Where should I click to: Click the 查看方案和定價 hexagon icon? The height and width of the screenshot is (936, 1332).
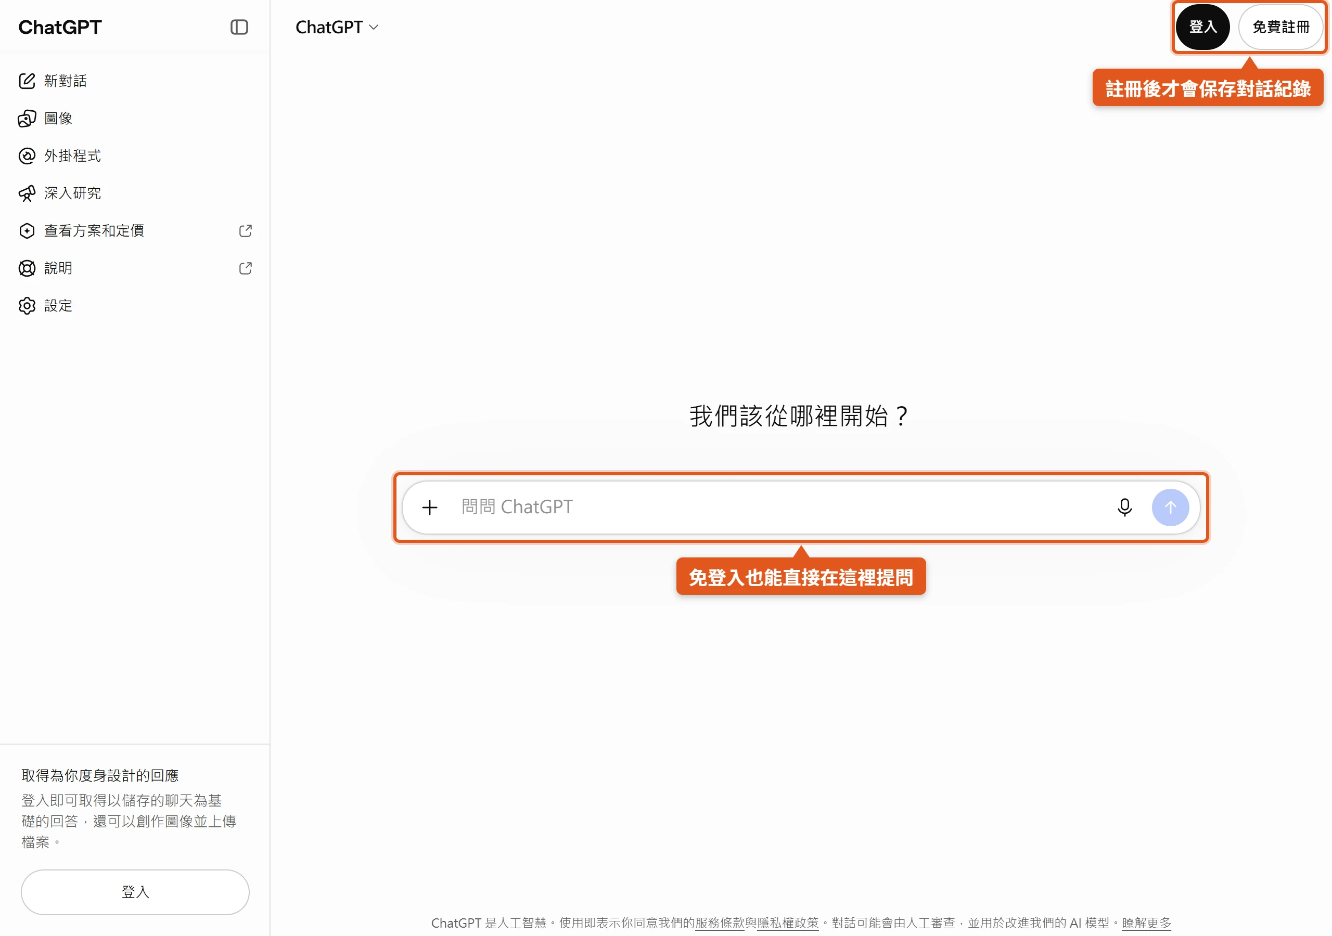[27, 231]
